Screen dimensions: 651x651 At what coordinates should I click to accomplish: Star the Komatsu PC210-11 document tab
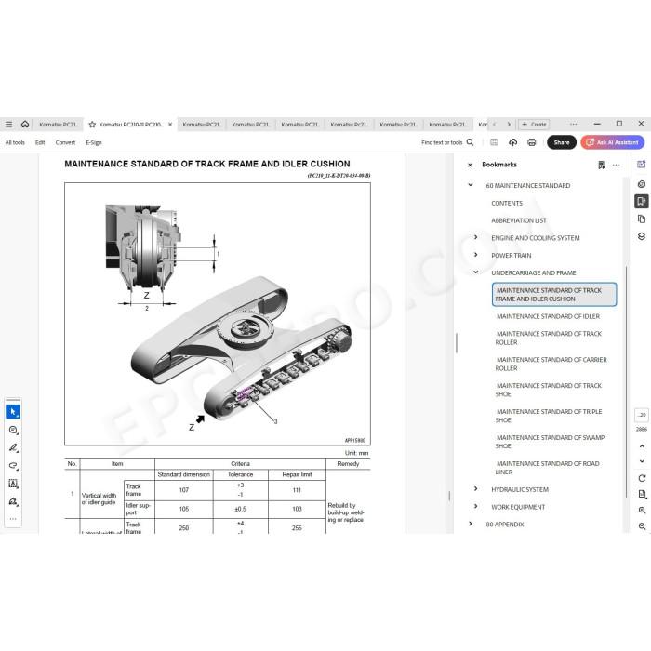(92, 125)
